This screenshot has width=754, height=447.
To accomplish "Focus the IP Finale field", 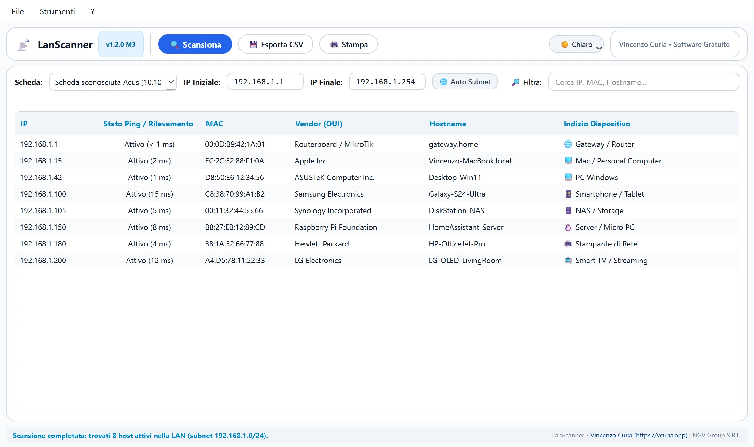I will click(x=387, y=82).
